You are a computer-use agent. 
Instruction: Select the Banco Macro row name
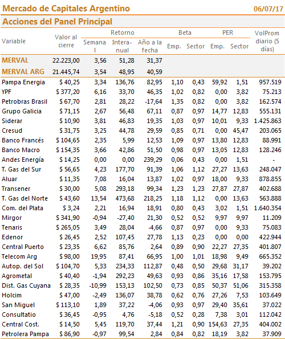[21, 150]
